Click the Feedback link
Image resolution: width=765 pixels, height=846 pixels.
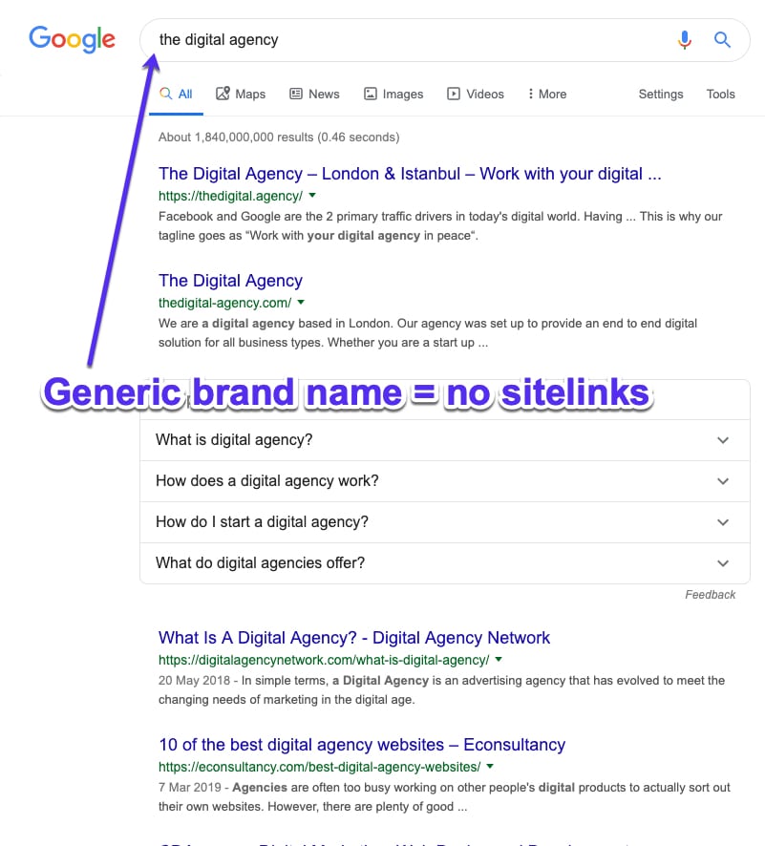pyautogui.click(x=710, y=594)
